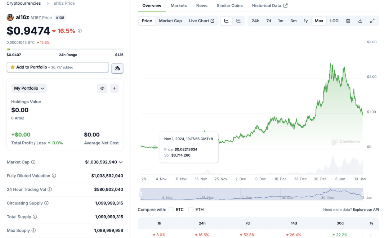Select the line chart icon
The width and height of the screenshot is (389, 238).
pos(226,21)
